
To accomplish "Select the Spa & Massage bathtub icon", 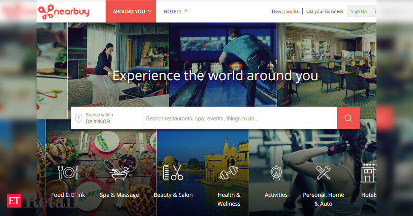I will tap(119, 173).
